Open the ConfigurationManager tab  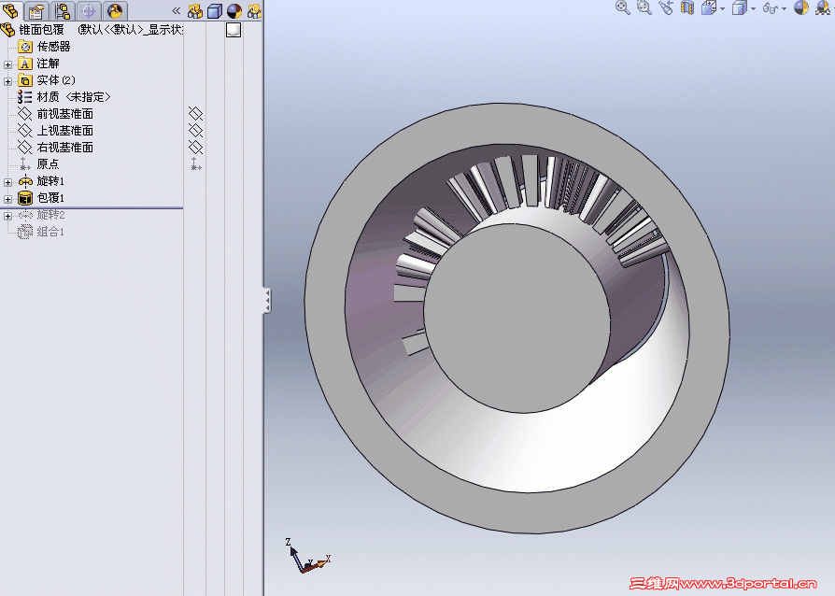[63, 10]
